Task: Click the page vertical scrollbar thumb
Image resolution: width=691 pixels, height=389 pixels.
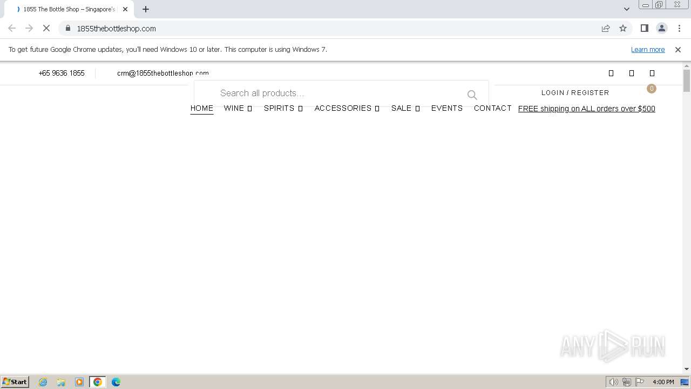Action: click(687, 81)
